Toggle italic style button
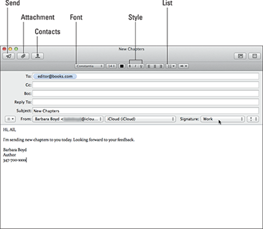 pos(135,66)
